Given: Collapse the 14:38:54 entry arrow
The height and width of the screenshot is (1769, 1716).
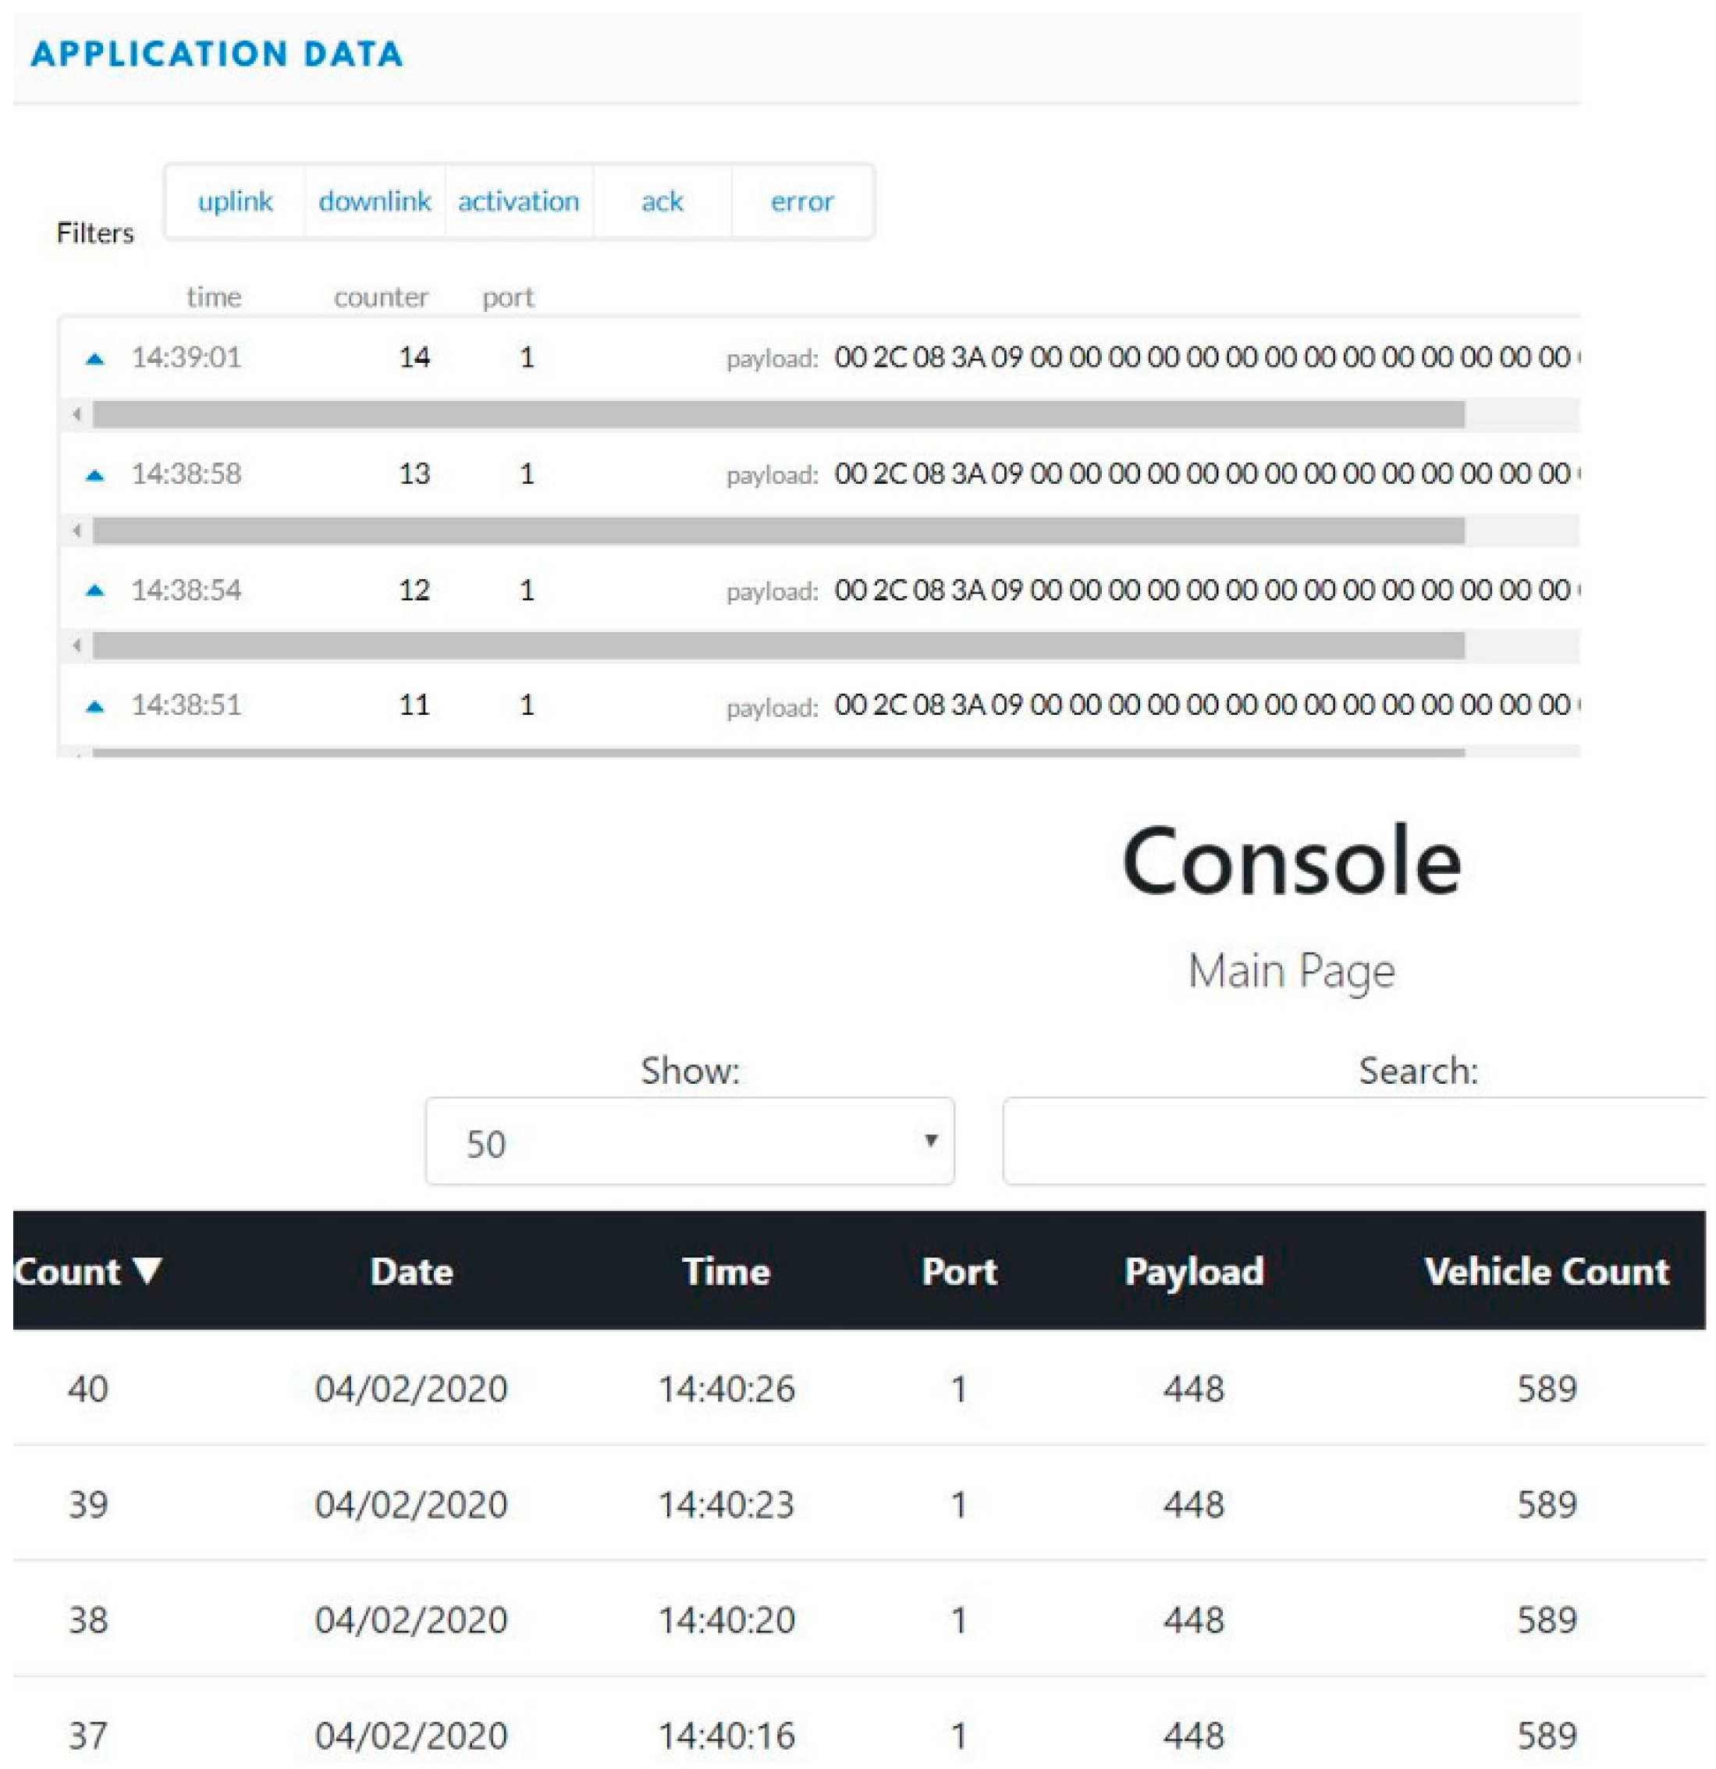Looking at the screenshot, I should (94, 591).
